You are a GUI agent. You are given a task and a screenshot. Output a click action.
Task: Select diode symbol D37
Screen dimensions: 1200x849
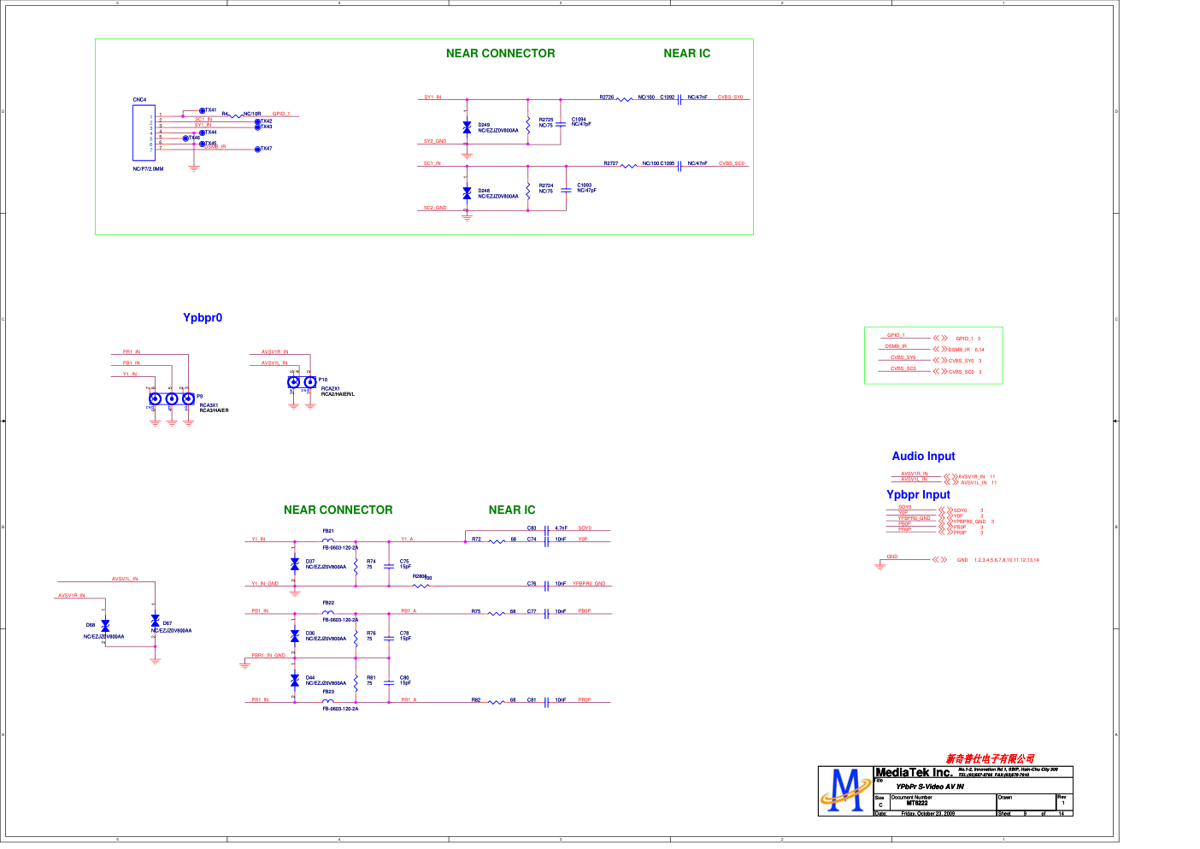(x=295, y=564)
